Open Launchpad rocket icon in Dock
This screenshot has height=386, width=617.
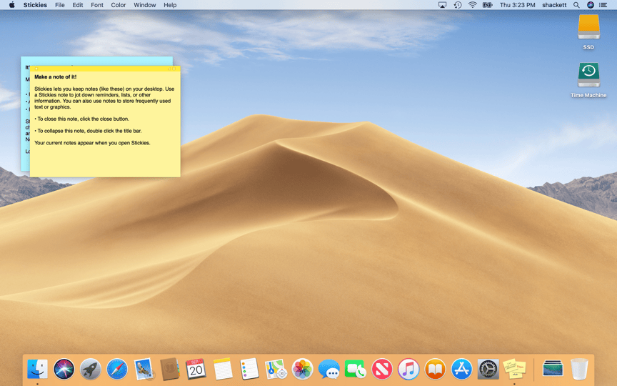click(91, 369)
